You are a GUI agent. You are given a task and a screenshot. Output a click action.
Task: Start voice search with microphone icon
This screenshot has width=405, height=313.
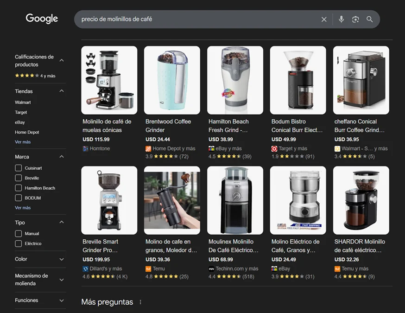click(x=342, y=19)
